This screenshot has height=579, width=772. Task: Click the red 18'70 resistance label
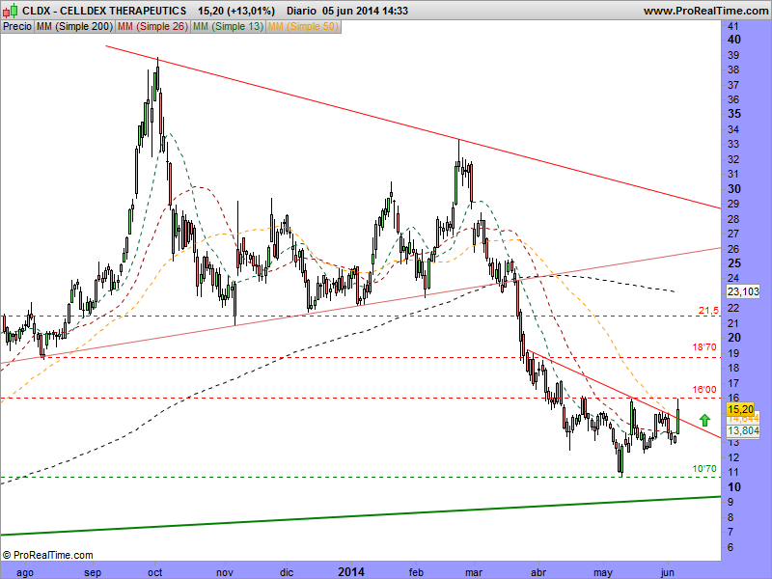pyautogui.click(x=704, y=347)
